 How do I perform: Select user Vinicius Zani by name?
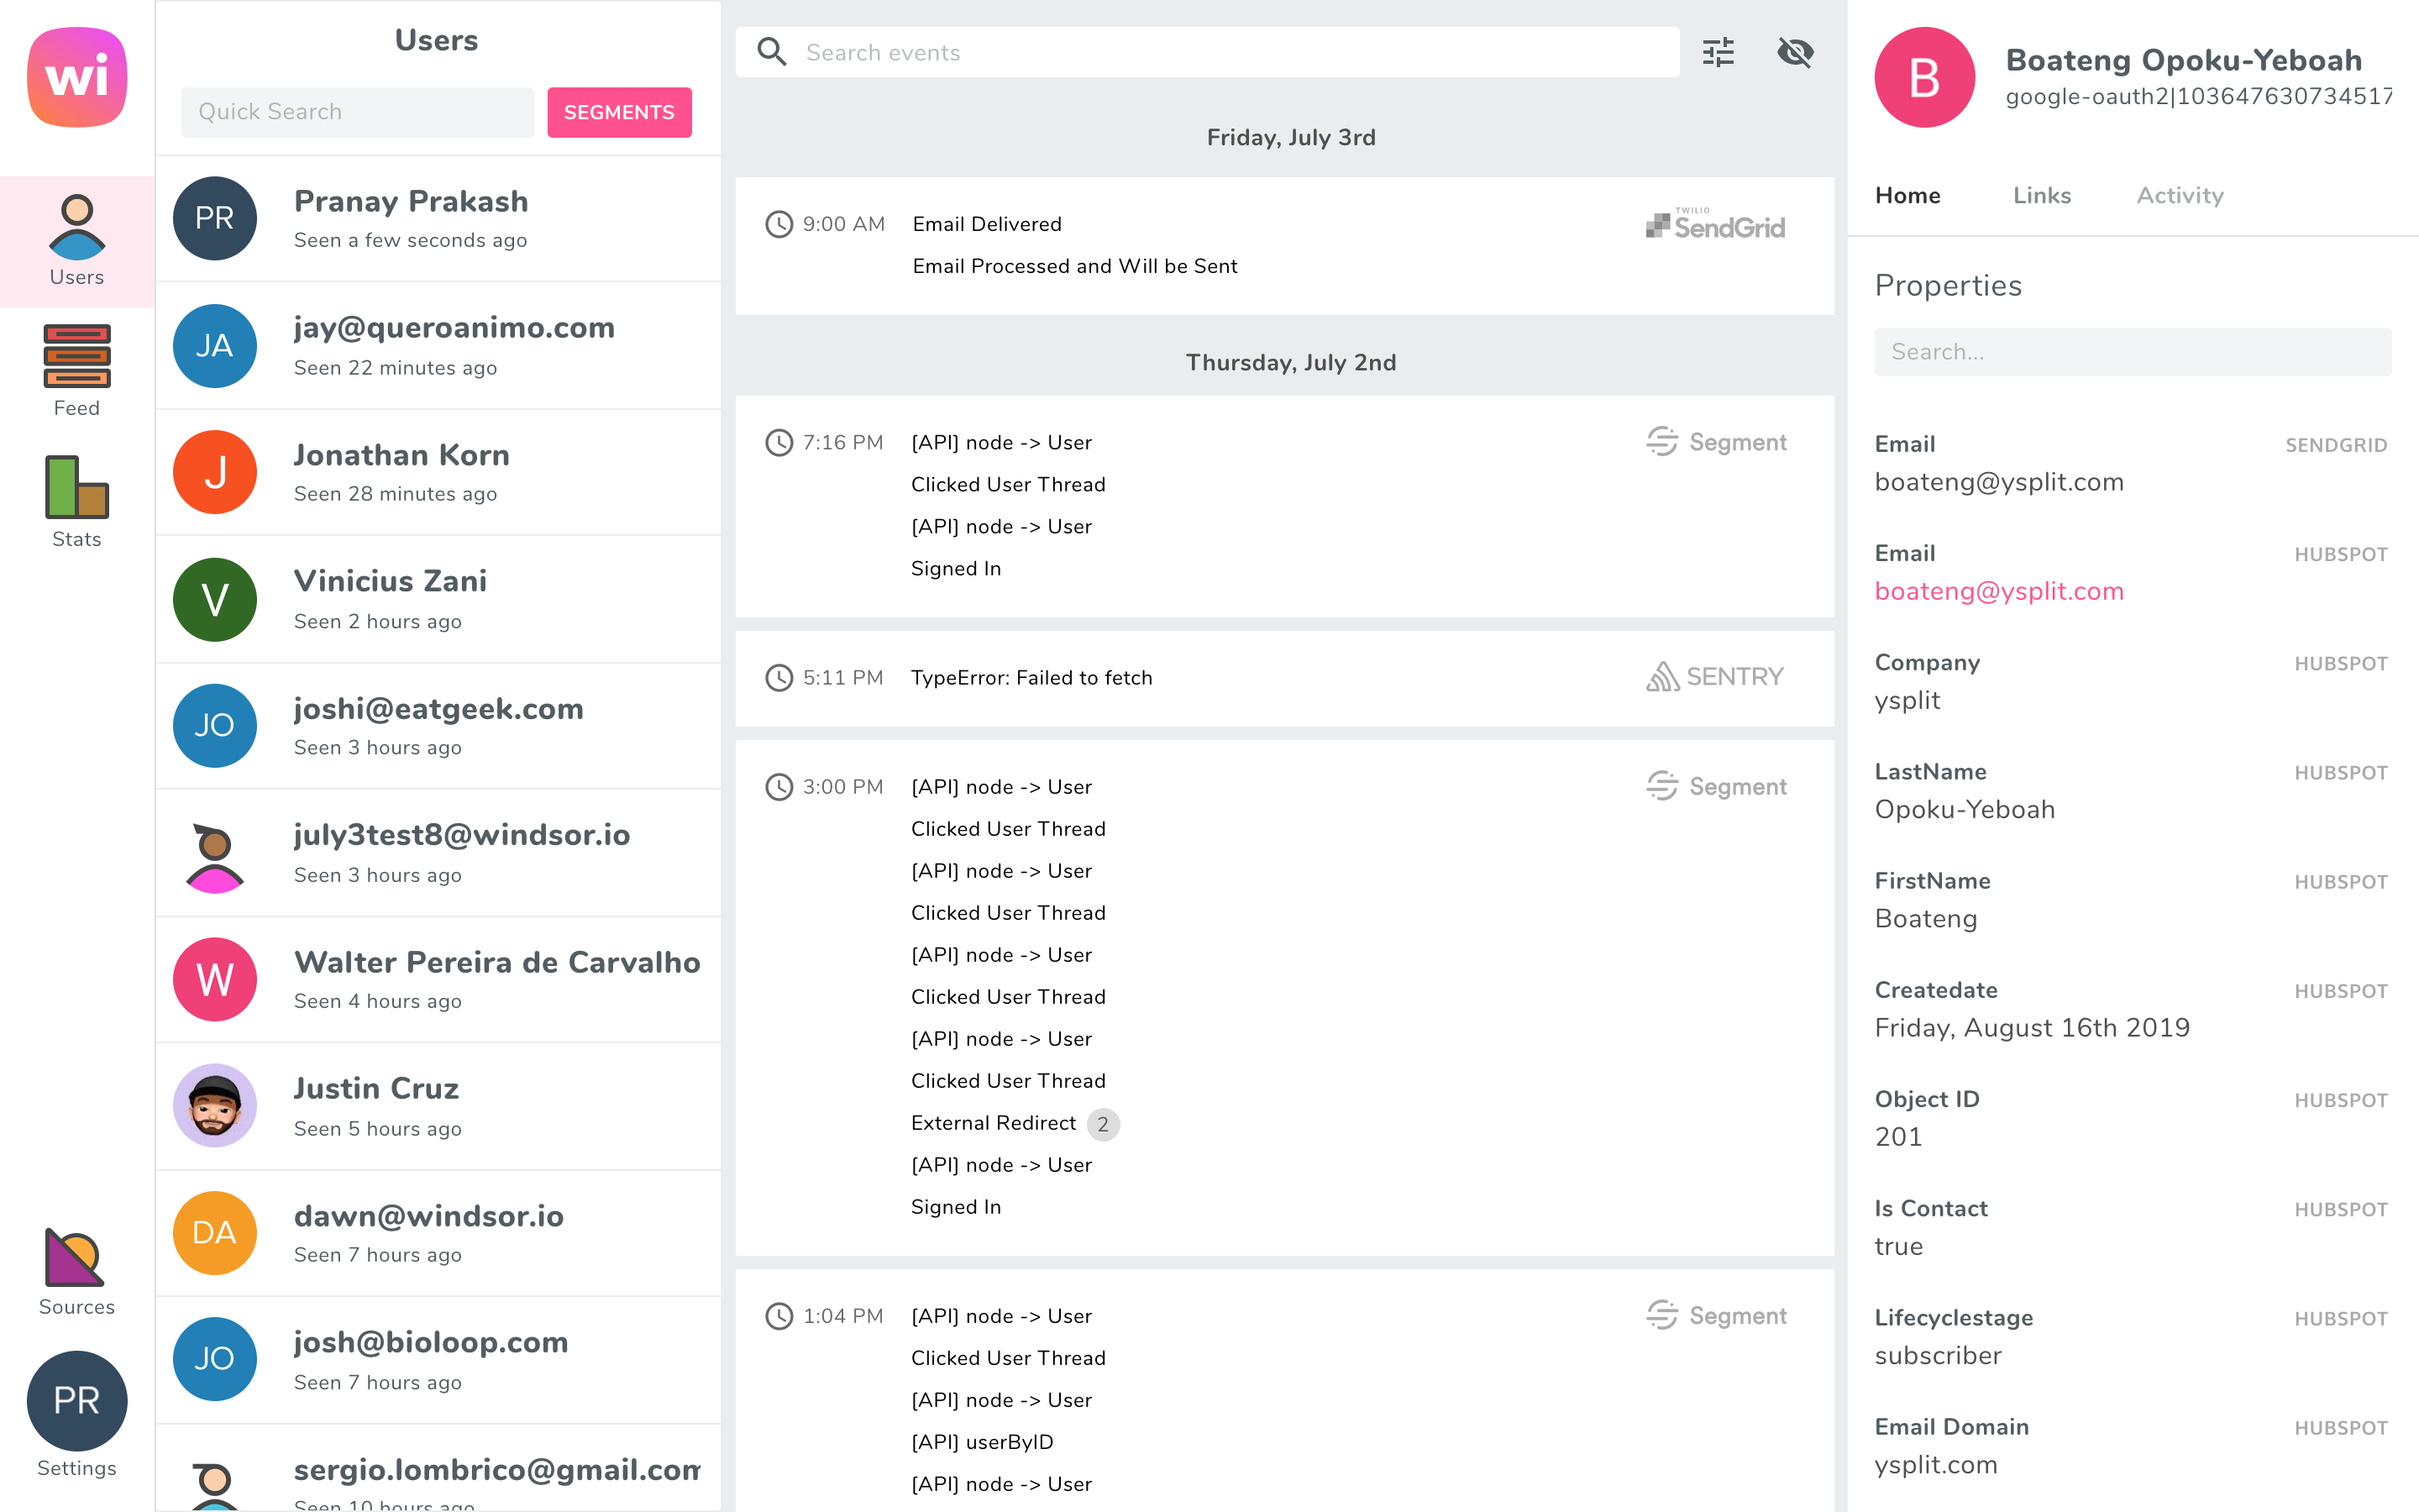click(x=390, y=581)
